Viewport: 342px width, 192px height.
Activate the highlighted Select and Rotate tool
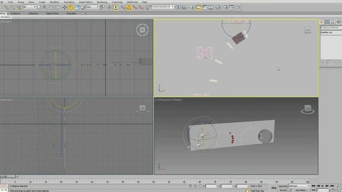tap(71, 7)
